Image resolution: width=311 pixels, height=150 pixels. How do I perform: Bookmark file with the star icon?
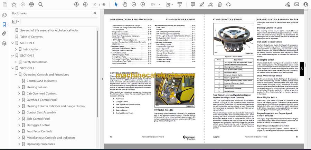(x=14, y=4)
